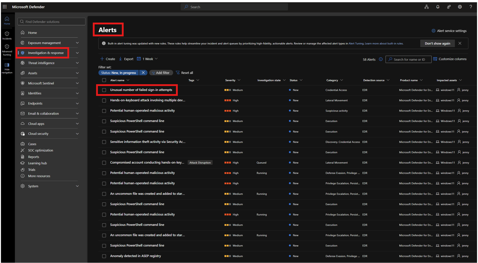Open Learn more about built-in rules link
The height and width of the screenshot is (263, 478).
click(384, 43)
